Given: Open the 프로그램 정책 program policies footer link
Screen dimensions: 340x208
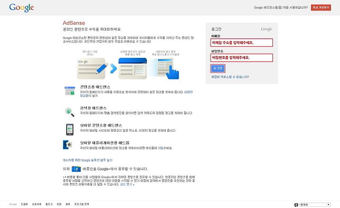Looking at the screenshot, I should click(x=82, y=204).
